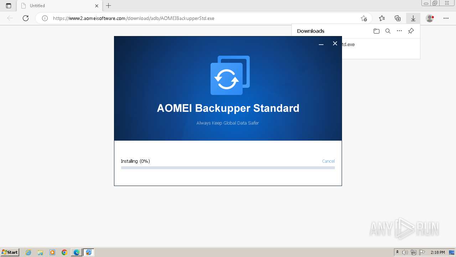Click the Show desktop button
456x257 pixels.
452,252
